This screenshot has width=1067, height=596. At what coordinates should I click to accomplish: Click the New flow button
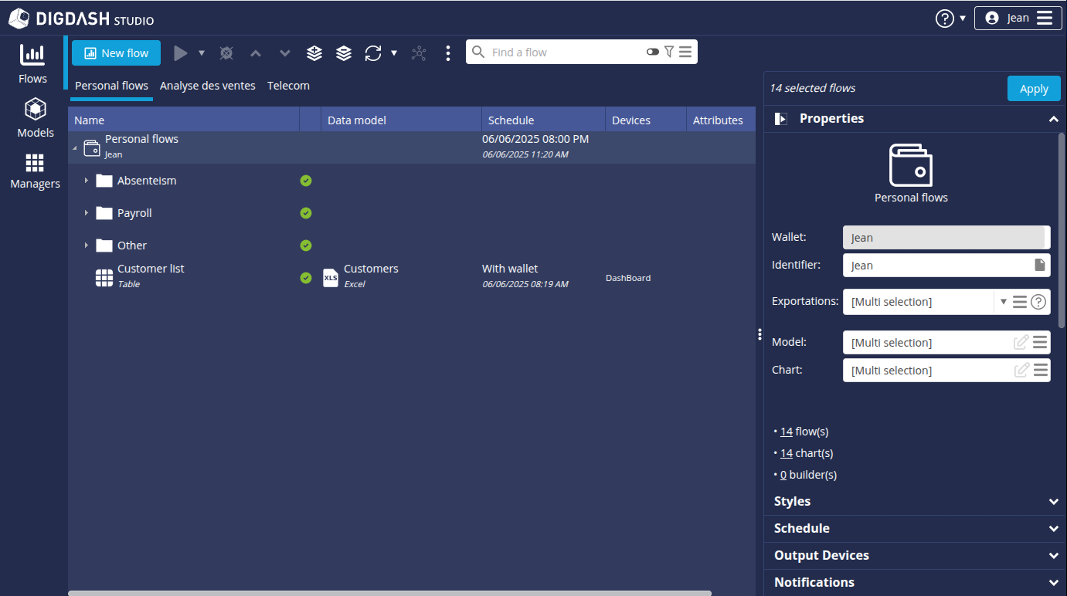click(116, 53)
